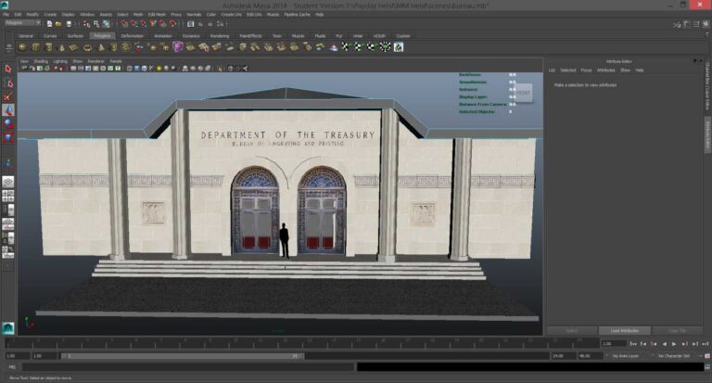Viewport: 712px width, 383px height.
Task: Click the Save Scene icon
Action: [69, 24]
